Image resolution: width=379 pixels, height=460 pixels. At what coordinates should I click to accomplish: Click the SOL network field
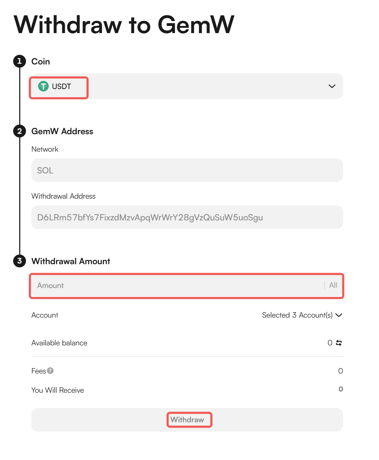pyautogui.click(x=187, y=170)
